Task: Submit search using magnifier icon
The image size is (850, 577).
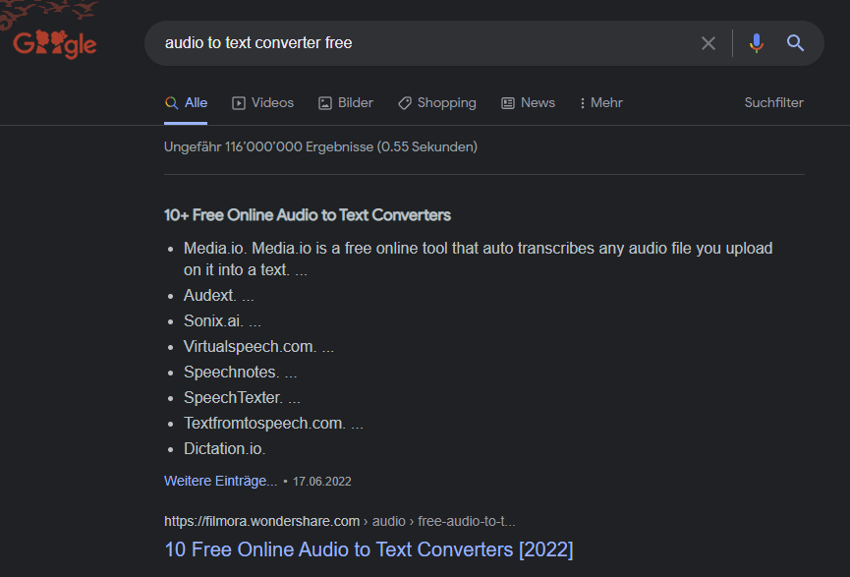Action: (x=795, y=43)
